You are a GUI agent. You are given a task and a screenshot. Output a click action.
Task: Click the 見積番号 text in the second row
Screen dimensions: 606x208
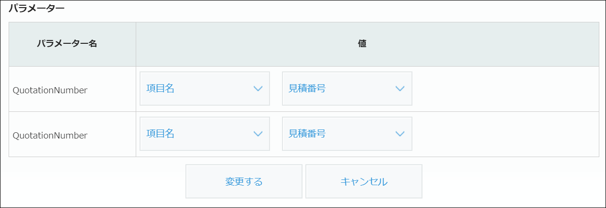(x=307, y=134)
